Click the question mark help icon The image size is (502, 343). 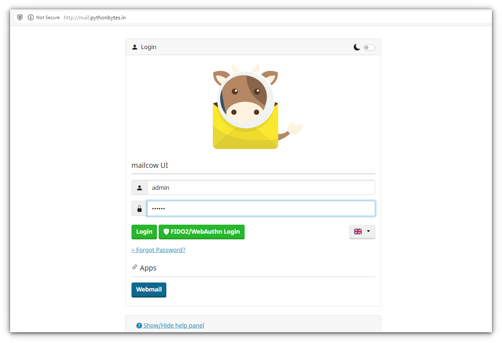coord(139,325)
